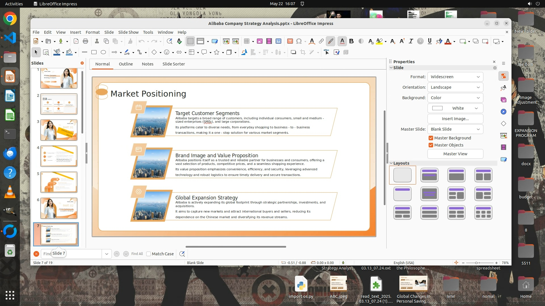Click the Bold formatting icon
This screenshot has width=545, height=306.
[351, 41]
